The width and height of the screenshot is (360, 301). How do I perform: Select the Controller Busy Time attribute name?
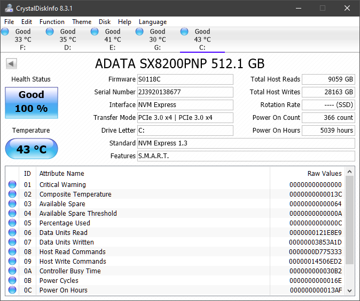point(70,271)
